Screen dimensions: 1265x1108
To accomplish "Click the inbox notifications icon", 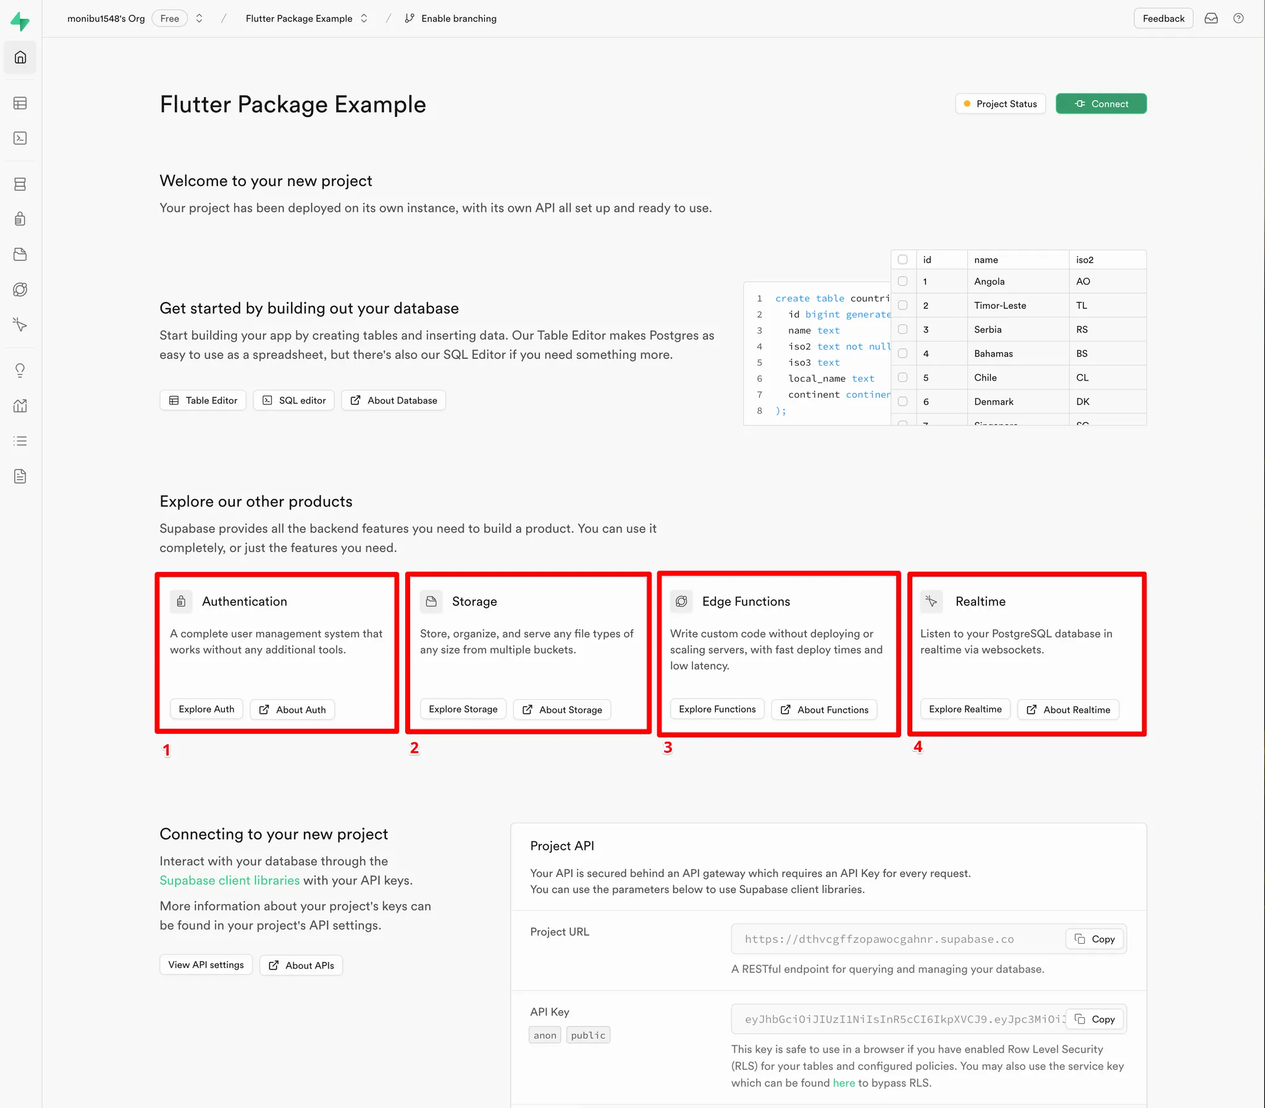I will point(1211,19).
